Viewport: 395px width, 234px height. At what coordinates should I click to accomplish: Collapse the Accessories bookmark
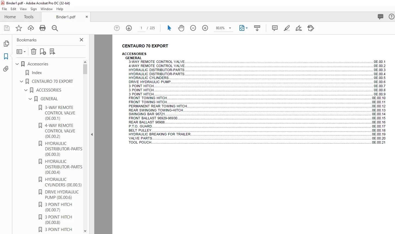pos(17,64)
